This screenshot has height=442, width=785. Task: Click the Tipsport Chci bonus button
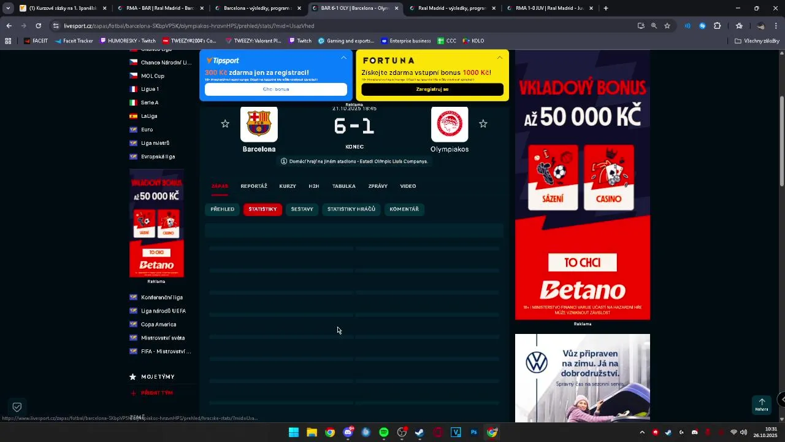(x=276, y=89)
